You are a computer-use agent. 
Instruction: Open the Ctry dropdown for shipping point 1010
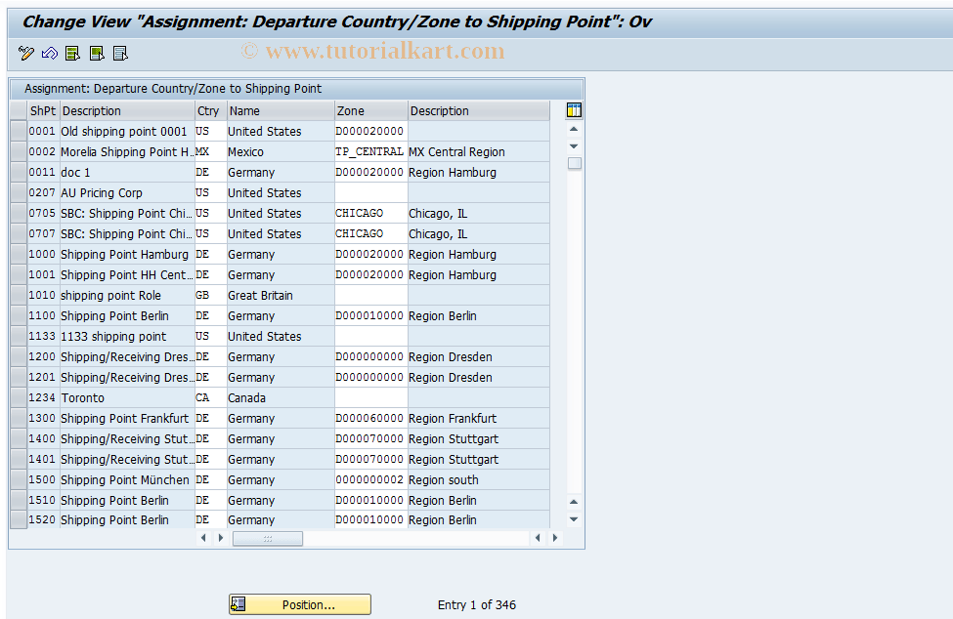[x=208, y=295]
